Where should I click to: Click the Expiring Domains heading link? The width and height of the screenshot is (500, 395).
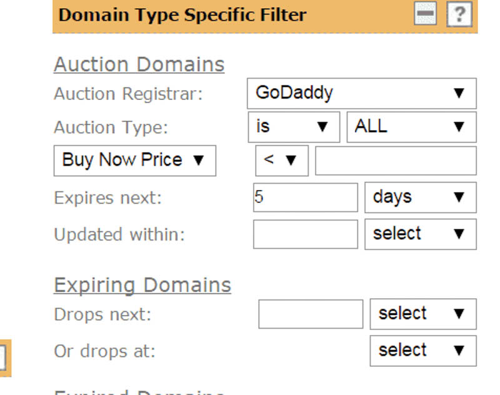[x=142, y=285]
